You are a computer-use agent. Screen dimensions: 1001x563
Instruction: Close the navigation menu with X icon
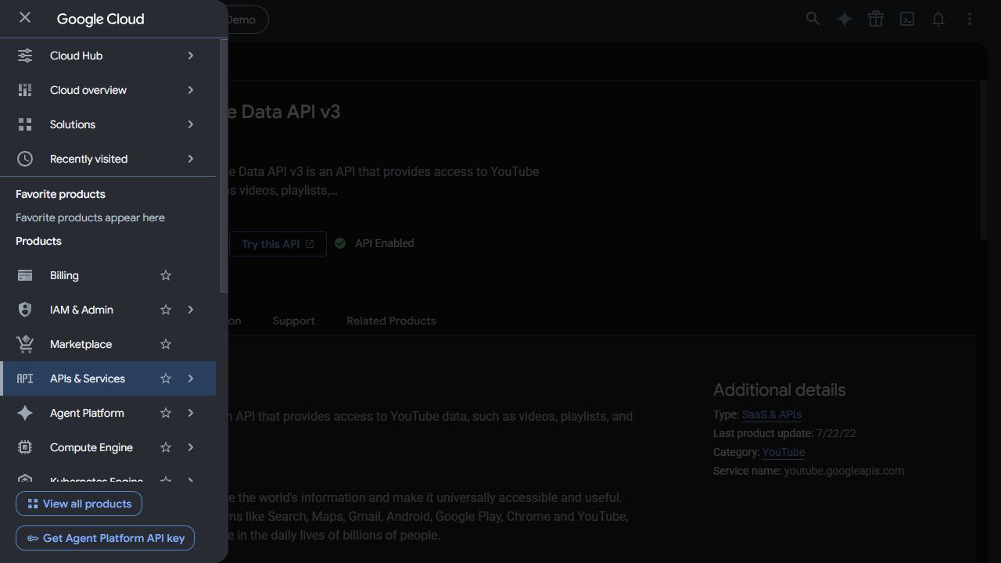click(25, 17)
